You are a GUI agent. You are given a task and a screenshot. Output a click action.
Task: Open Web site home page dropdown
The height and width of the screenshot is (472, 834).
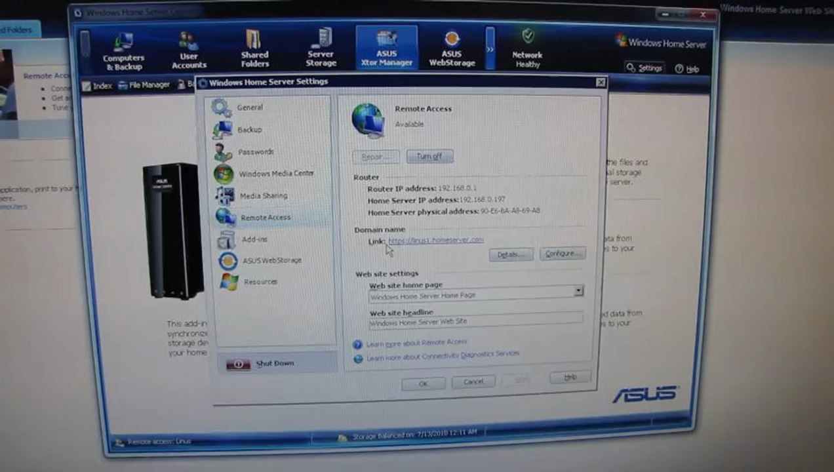pyautogui.click(x=578, y=291)
